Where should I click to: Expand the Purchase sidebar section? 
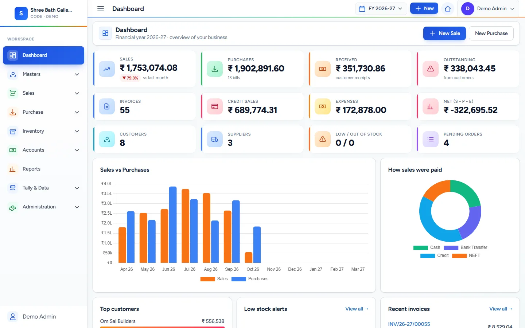point(43,112)
